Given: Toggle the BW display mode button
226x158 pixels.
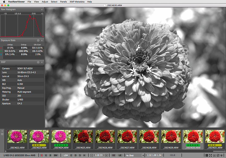Looking at the screenshot, I should [55, 155].
